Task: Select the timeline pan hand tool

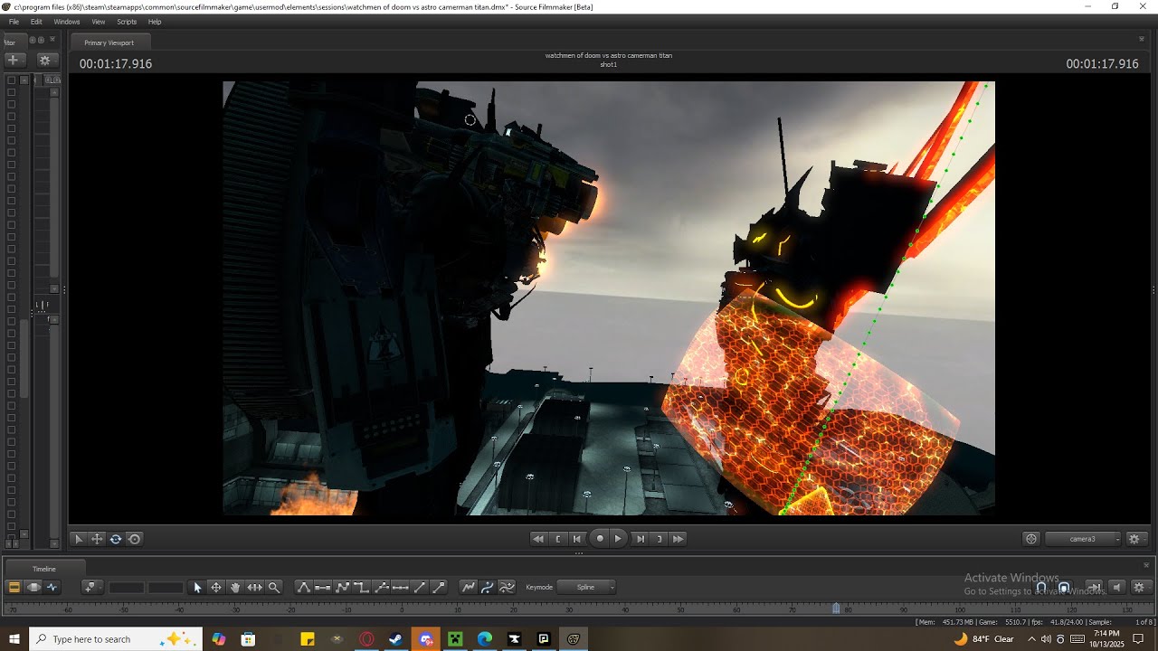Action: point(235,587)
